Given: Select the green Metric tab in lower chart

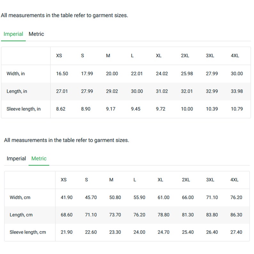Looking at the screenshot, I should click(x=39, y=158).
